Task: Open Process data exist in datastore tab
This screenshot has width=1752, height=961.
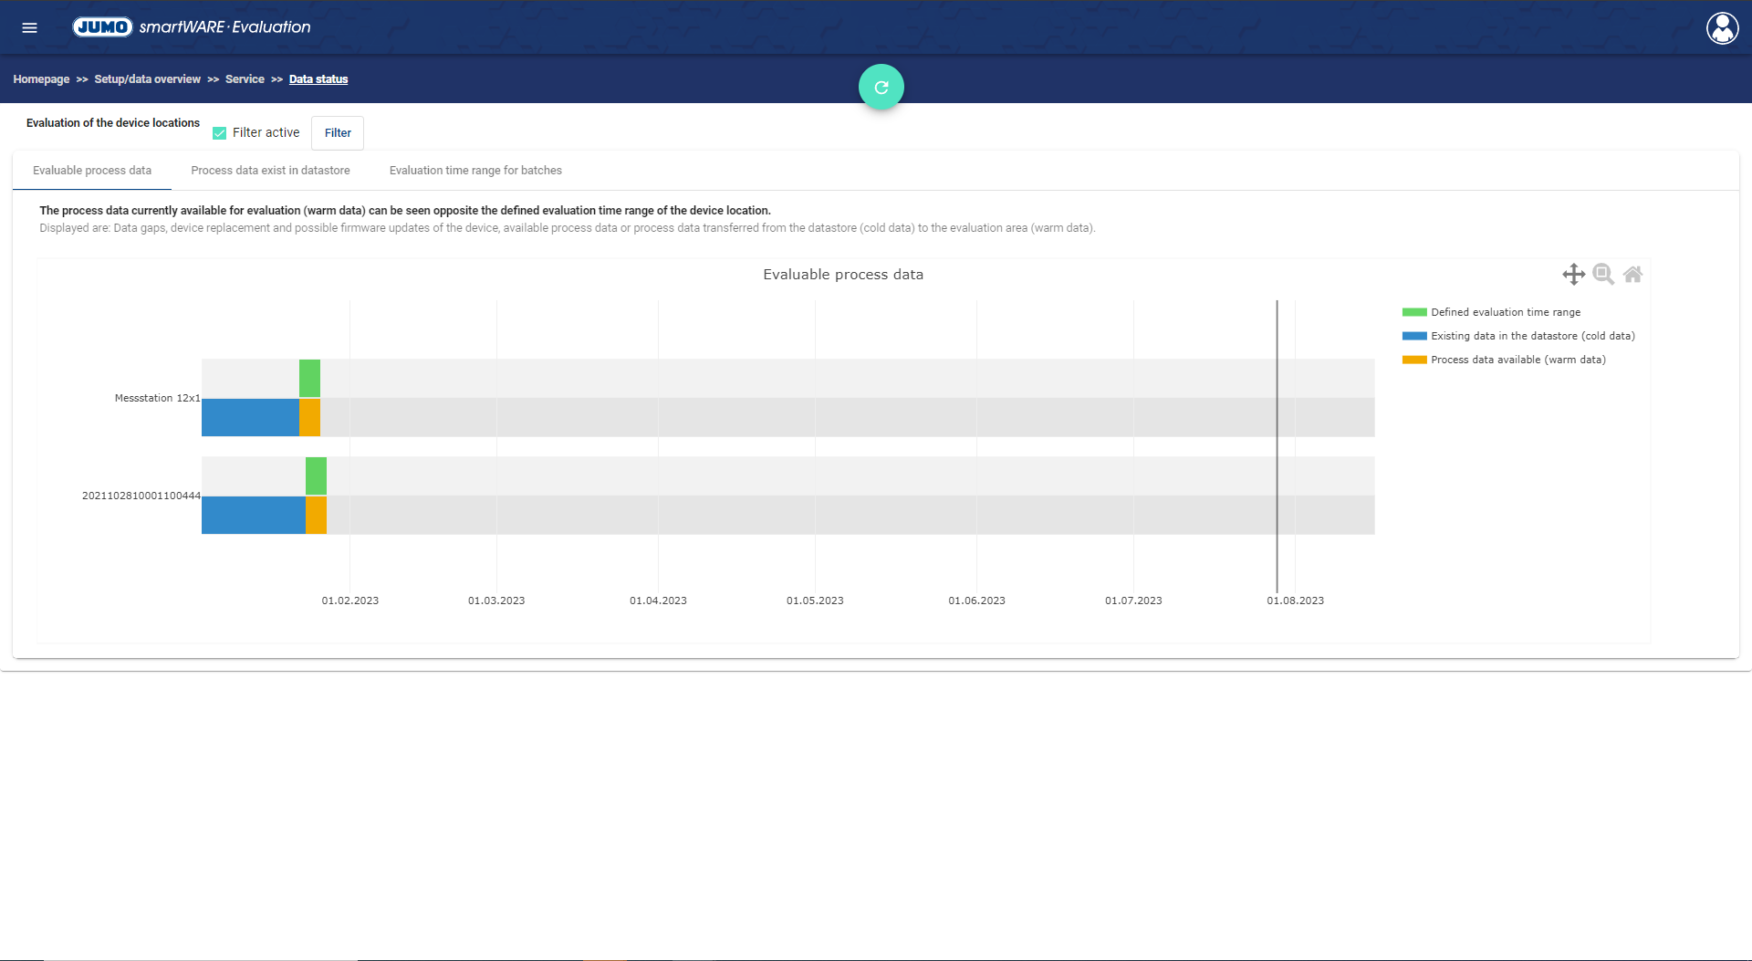Action: click(x=270, y=171)
